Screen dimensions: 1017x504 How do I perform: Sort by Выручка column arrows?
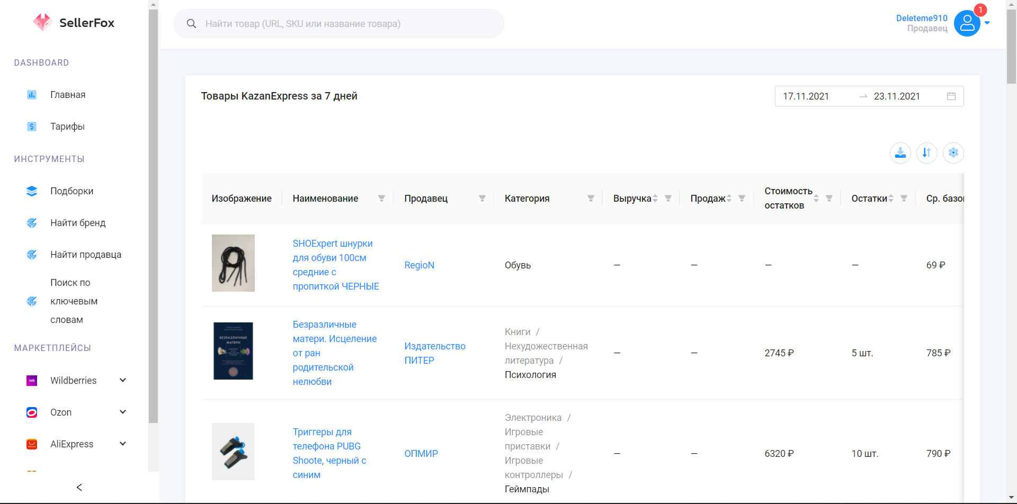coord(655,199)
